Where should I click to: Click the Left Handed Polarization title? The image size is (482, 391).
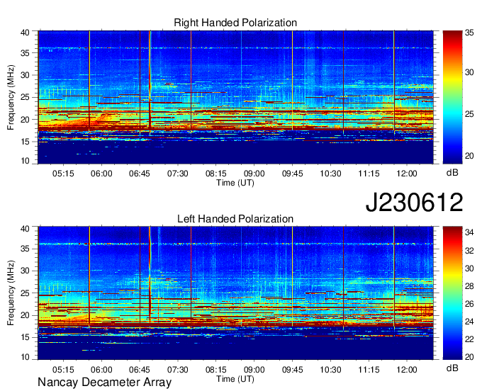[235, 219]
